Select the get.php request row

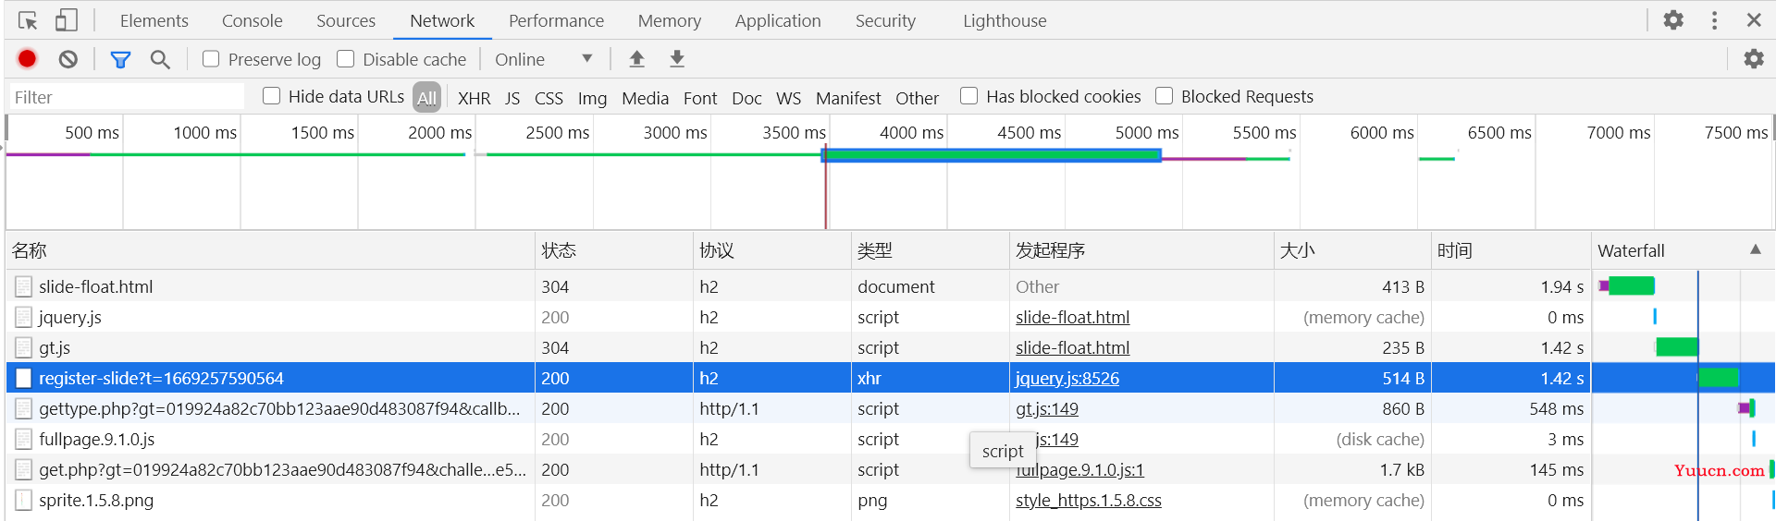pos(890,469)
